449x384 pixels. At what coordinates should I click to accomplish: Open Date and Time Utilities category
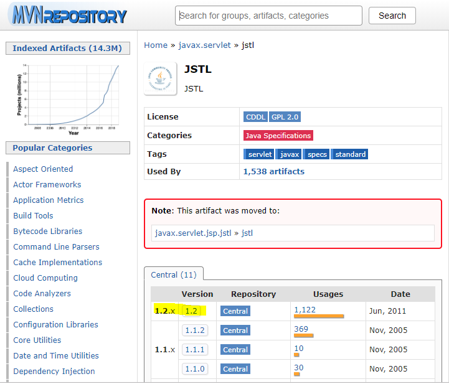pyautogui.click(x=56, y=355)
